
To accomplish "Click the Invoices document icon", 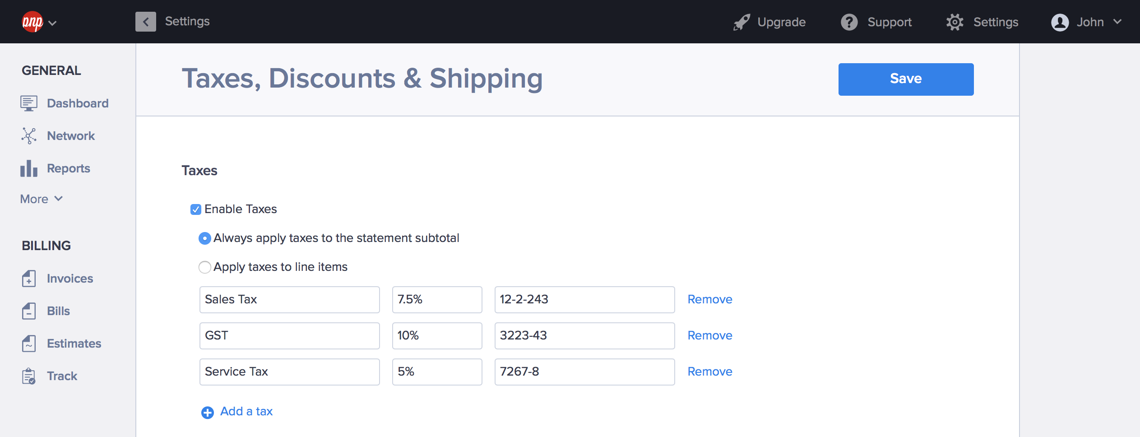I will (x=28, y=279).
